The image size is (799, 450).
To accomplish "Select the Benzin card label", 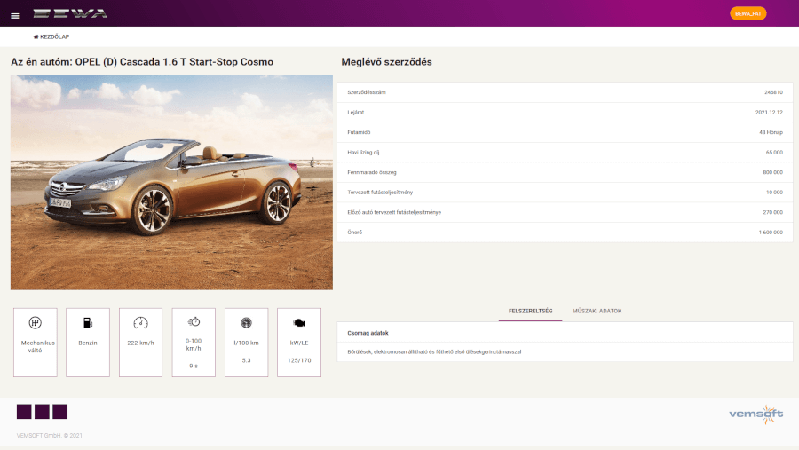I will pos(88,343).
